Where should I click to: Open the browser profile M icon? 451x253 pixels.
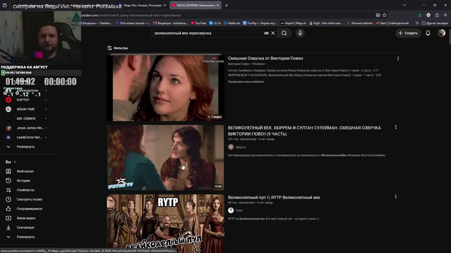428,15
